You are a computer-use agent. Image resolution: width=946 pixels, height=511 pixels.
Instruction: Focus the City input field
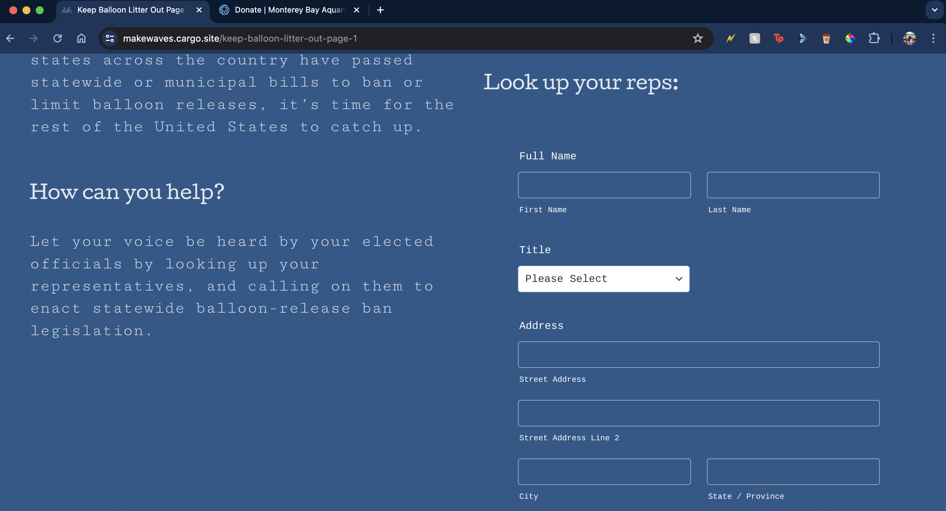coord(604,471)
